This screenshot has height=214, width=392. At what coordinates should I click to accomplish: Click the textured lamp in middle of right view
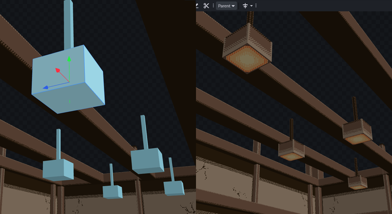point(291,150)
